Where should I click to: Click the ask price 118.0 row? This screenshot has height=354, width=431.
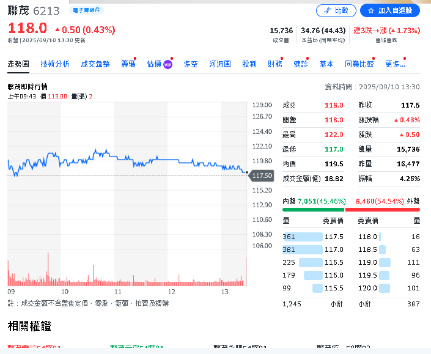389,237
